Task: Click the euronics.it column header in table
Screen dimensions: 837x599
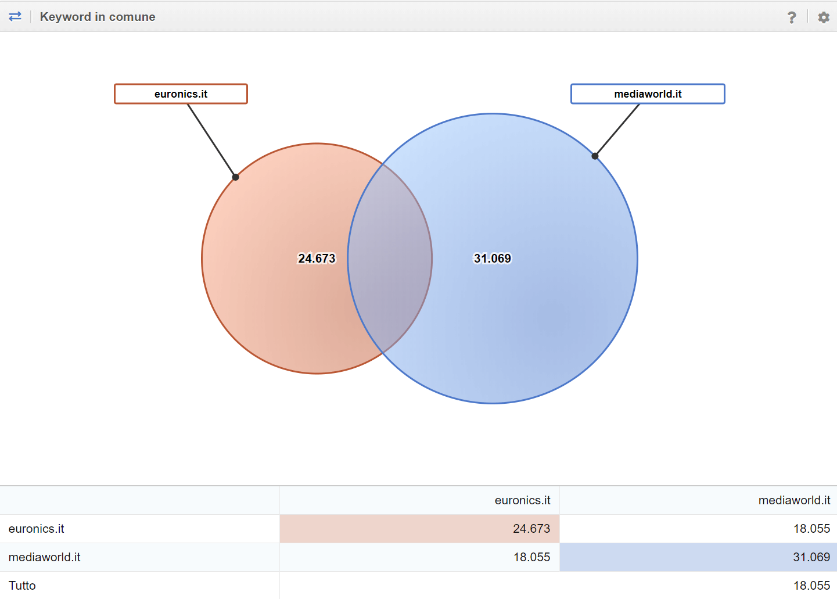Action: (x=522, y=500)
